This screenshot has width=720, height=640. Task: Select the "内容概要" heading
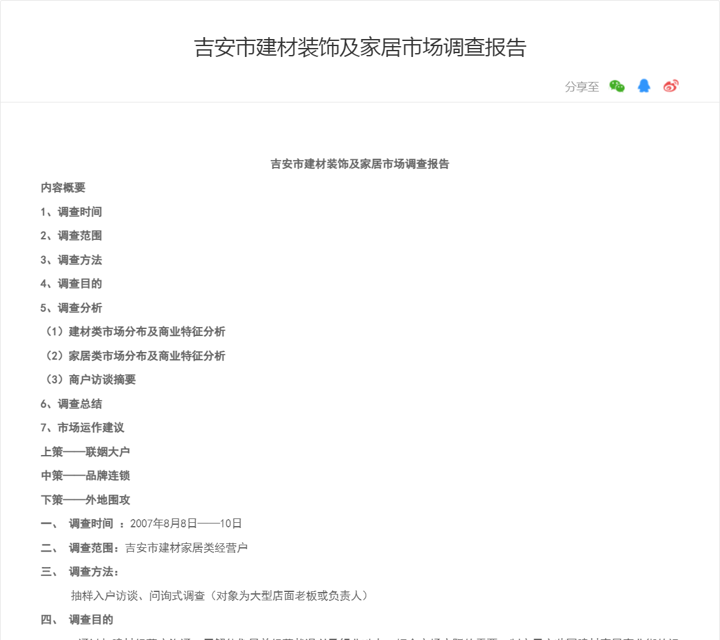pos(63,188)
